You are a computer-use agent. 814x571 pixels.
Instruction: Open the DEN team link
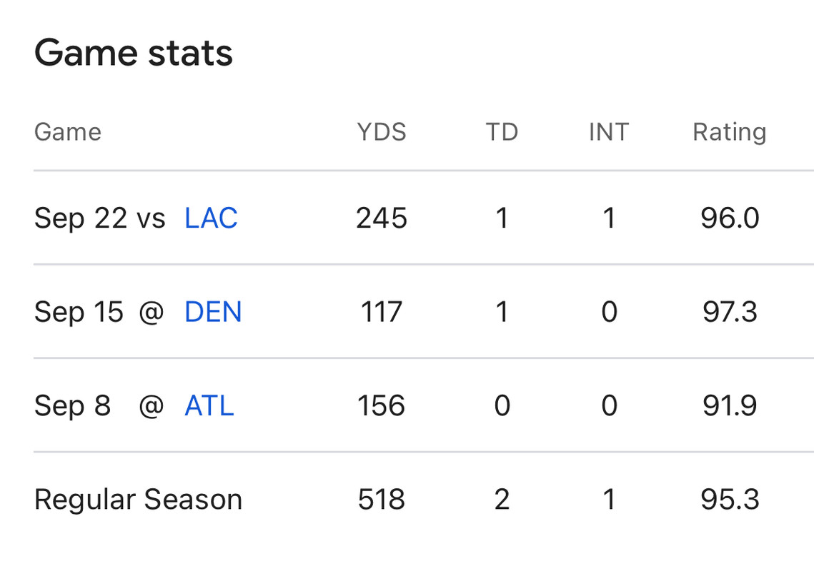(x=213, y=313)
